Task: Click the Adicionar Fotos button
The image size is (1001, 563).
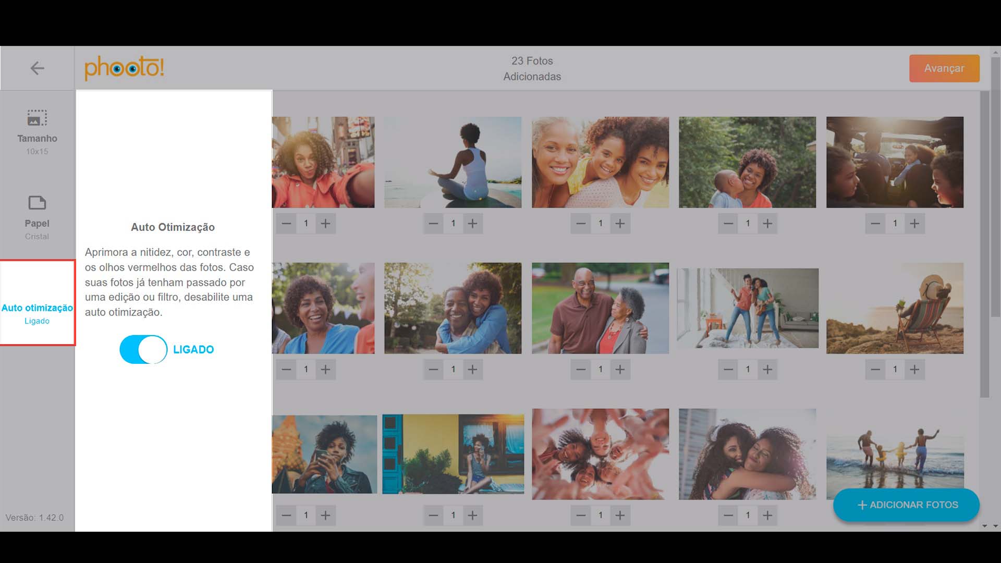Action: [906, 505]
